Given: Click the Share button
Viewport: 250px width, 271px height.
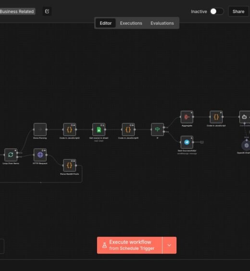Looking at the screenshot, I should [x=238, y=12].
